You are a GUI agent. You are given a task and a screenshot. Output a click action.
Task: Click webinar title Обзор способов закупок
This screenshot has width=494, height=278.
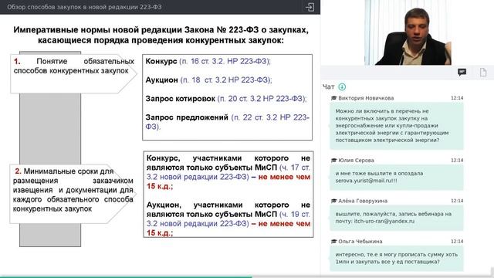[84, 7]
